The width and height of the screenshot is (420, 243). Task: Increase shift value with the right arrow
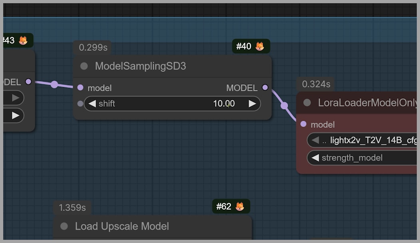point(252,104)
